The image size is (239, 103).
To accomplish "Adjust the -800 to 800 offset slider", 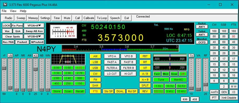I will (170, 58).
